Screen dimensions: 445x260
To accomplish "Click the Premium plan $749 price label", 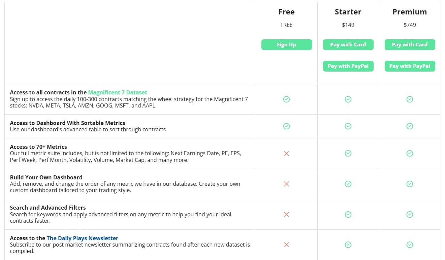I will tap(410, 25).
